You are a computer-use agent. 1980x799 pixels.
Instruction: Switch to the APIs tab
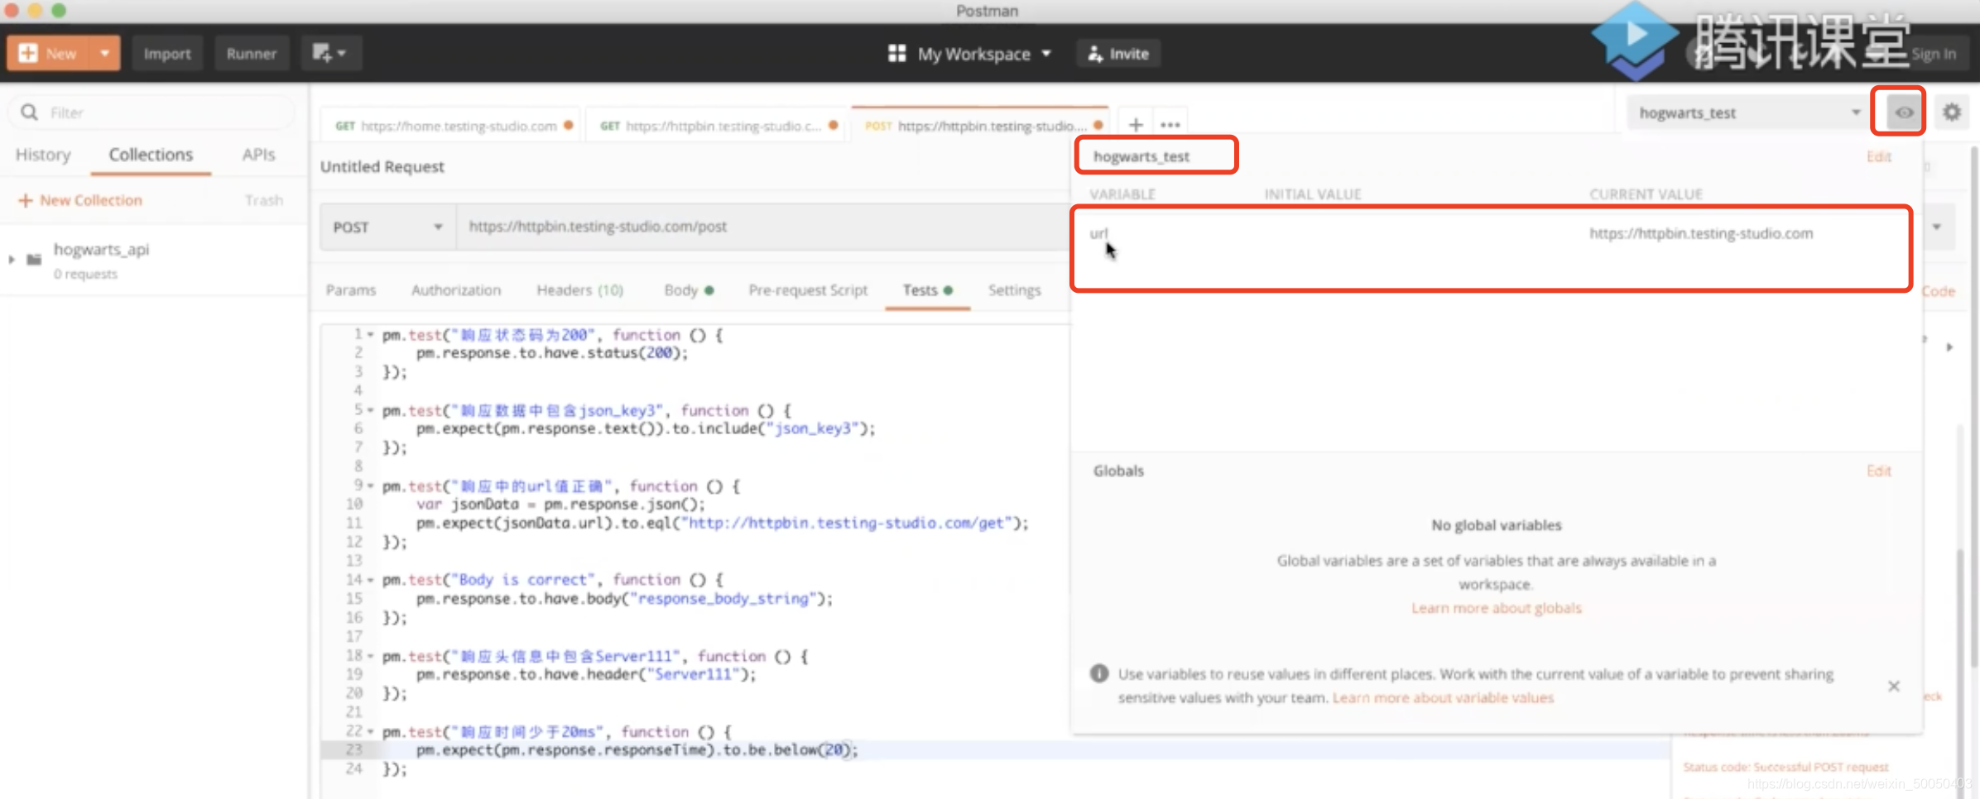(x=258, y=155)
